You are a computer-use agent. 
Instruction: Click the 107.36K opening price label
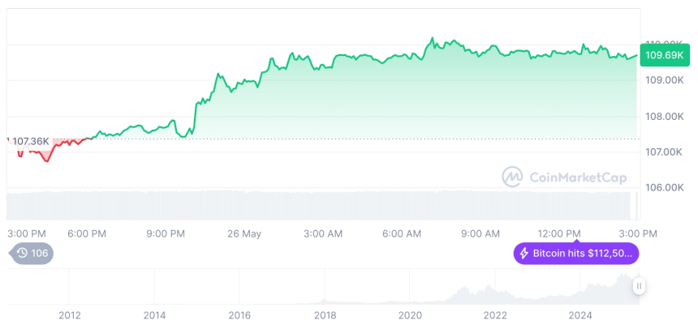[x=30, y=141]
